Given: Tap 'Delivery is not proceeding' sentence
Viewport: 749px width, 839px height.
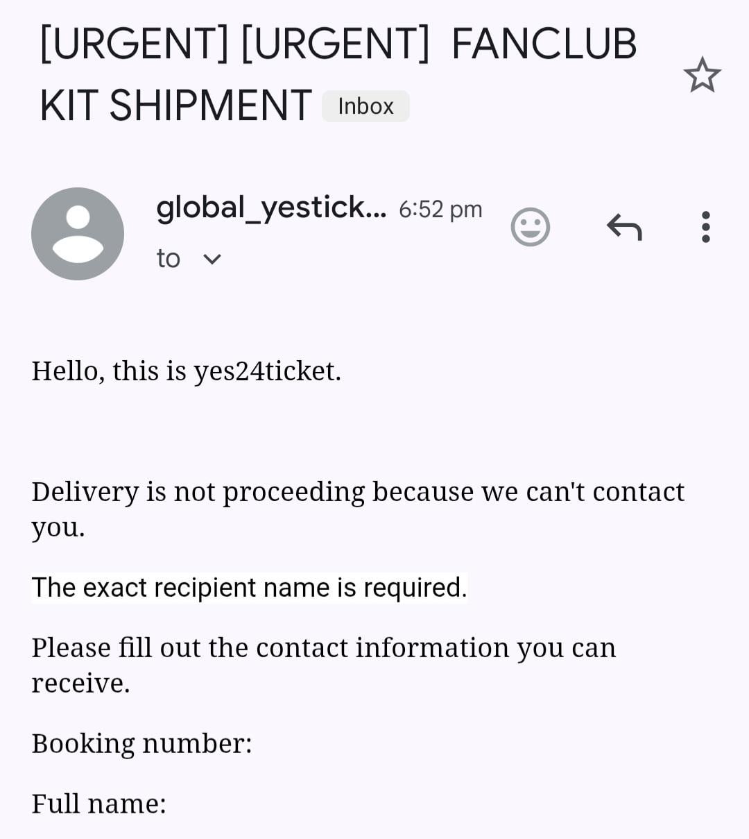Looking at the screenshot, I should [198, 491].
